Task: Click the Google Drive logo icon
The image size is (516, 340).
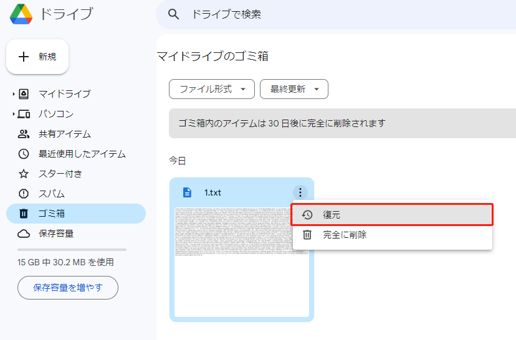Action: tap(21, 14)
